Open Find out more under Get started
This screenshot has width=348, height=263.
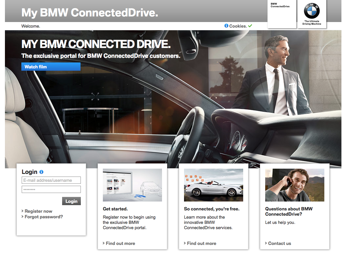[x=120, y=243]
